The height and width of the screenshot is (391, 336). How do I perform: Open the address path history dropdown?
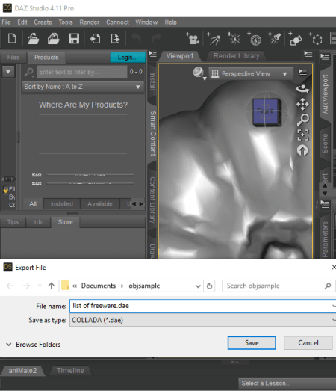tap(198, 286)
